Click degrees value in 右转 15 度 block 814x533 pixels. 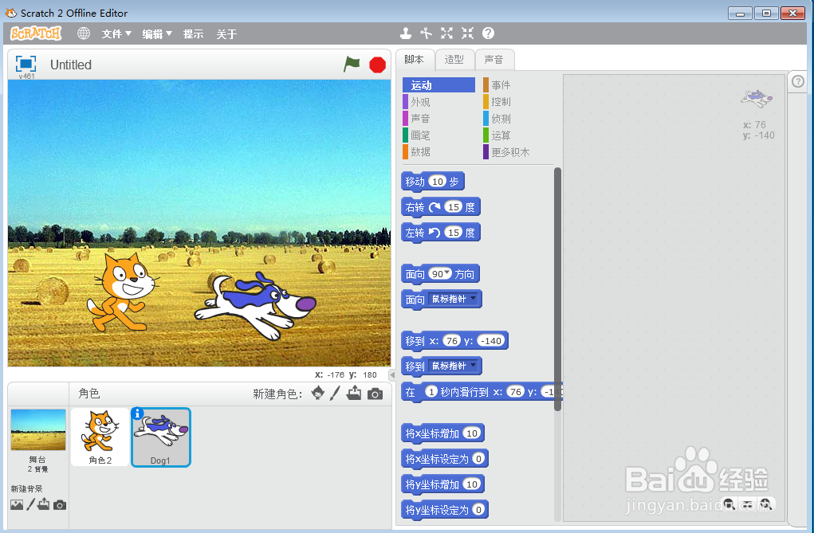(453, 207)
